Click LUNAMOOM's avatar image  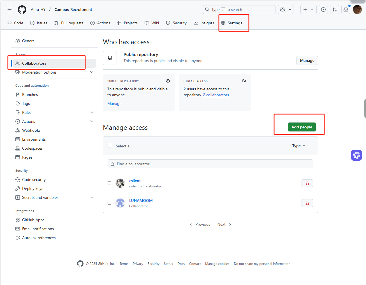tap(120, 203)
